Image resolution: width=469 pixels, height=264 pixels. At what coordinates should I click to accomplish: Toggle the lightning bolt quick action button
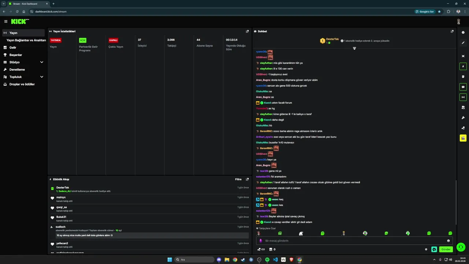coord(463,67)
